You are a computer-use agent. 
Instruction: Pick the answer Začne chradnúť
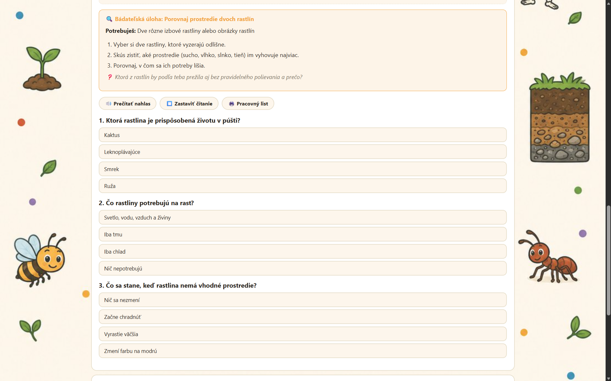coord(303,317)
